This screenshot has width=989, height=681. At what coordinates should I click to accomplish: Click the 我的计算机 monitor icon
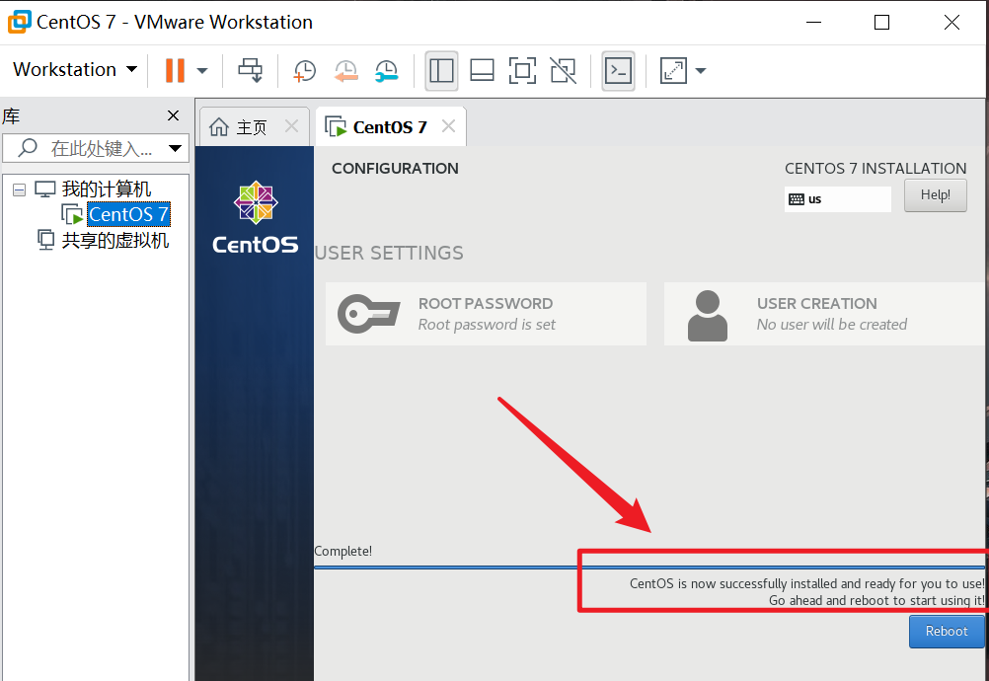(45, 189)
